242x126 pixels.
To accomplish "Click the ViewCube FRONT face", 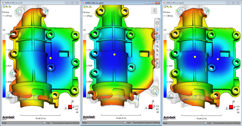I will pyautogui.click(x=154, y=11).
